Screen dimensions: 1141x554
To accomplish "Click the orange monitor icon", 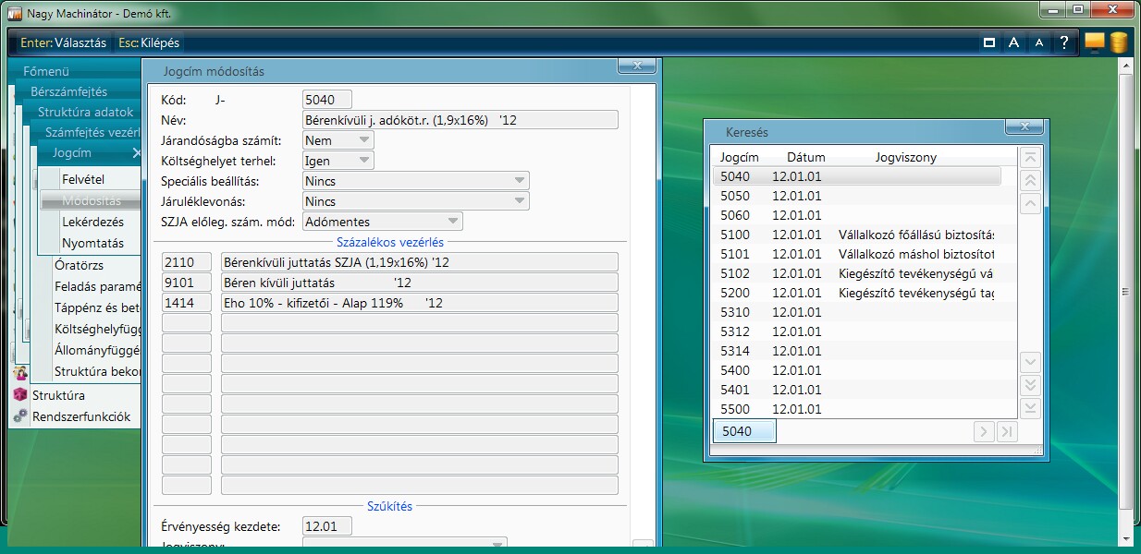I will [x=1094, y=42].
